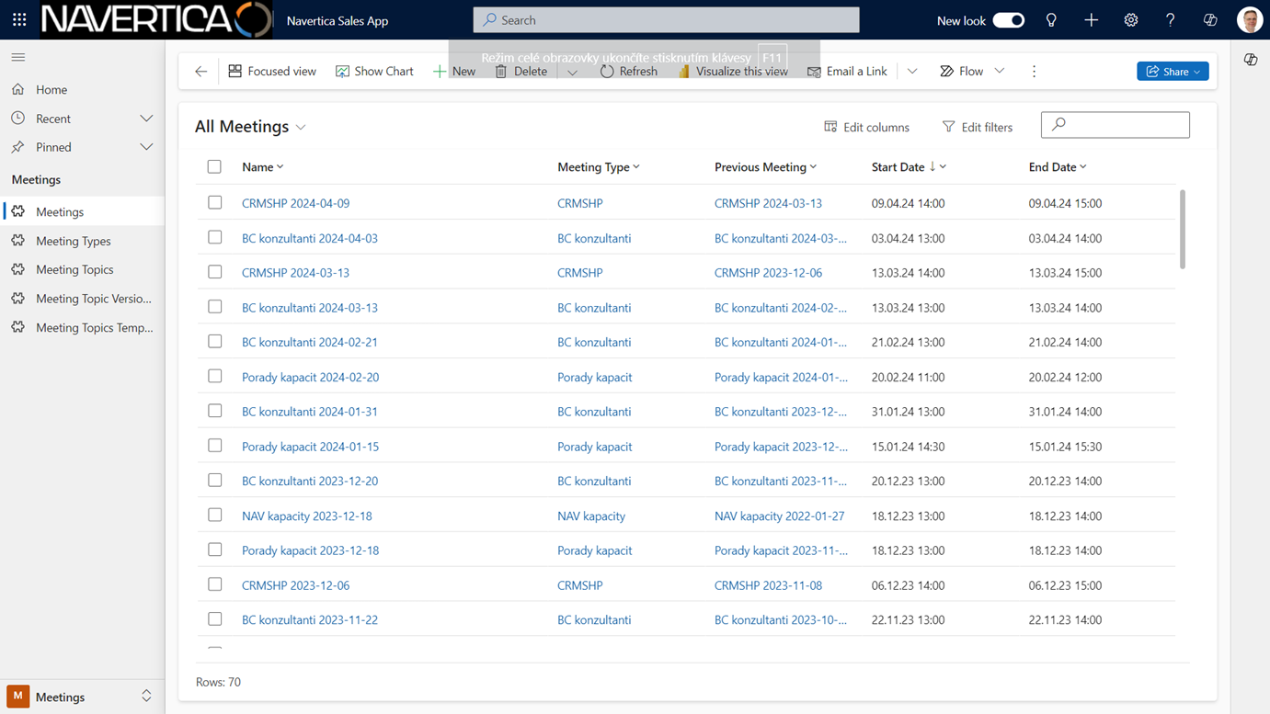Viewport: 1270px width, 714px height.
Task: Go to Home in the sidebar
Action: 82,89
